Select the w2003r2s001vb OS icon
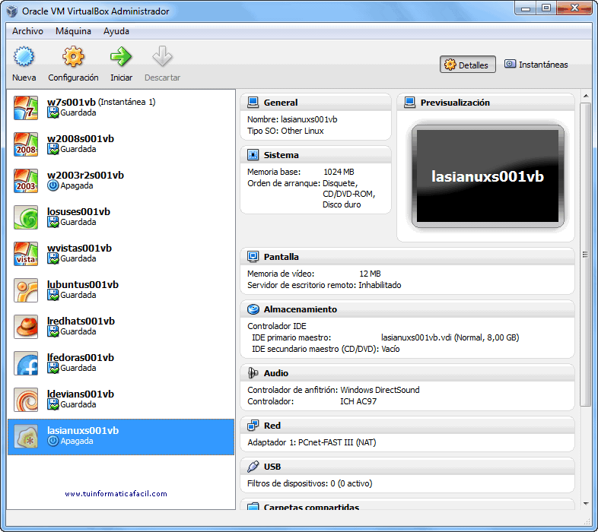 [26, 181]
